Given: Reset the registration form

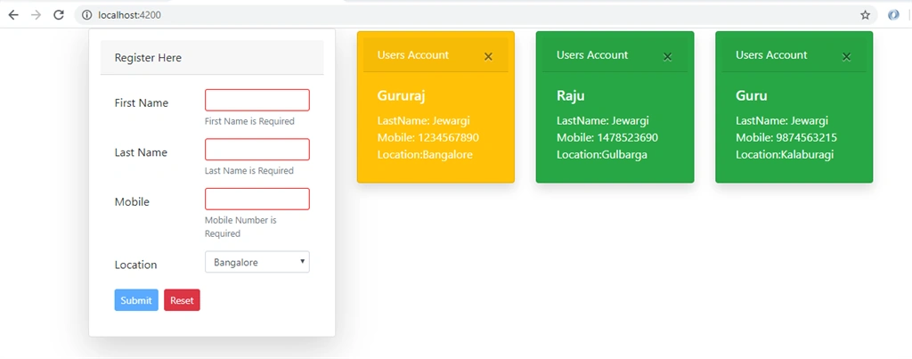Looking at the screenshot, I should click(182, 300).
